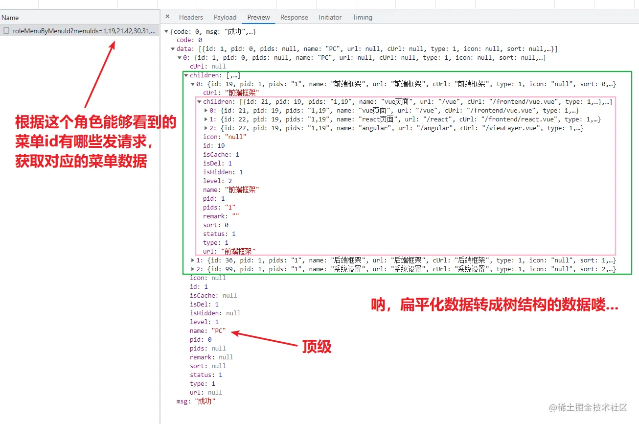The image size is (639, 424).
Task: Switch to the Payload tab
Action: [225, 17]
